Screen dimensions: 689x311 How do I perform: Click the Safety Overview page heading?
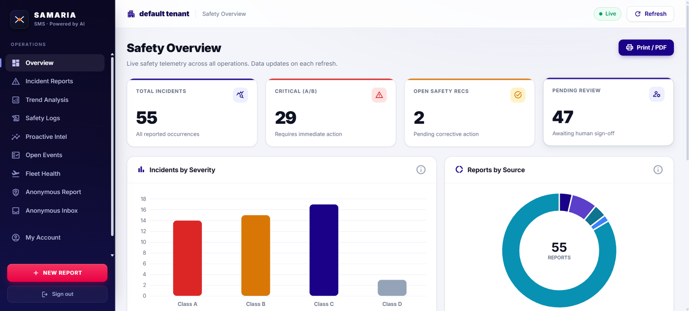174,48
